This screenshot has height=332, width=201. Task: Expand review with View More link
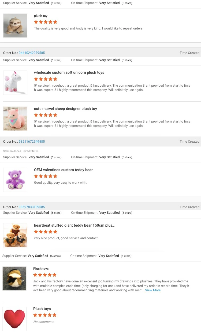153,290
